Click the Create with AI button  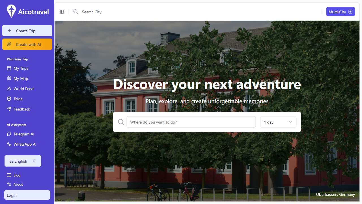coord(27,44)
